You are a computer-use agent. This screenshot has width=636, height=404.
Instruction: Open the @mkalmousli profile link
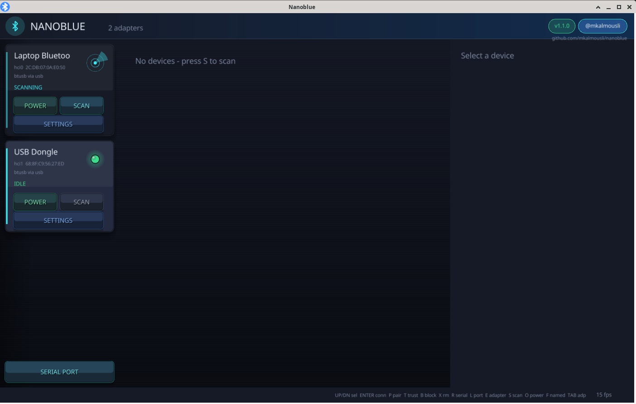coord(602,26)
